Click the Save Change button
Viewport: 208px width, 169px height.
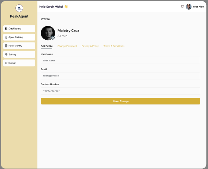pyautogui.click(x=120, y=101)
